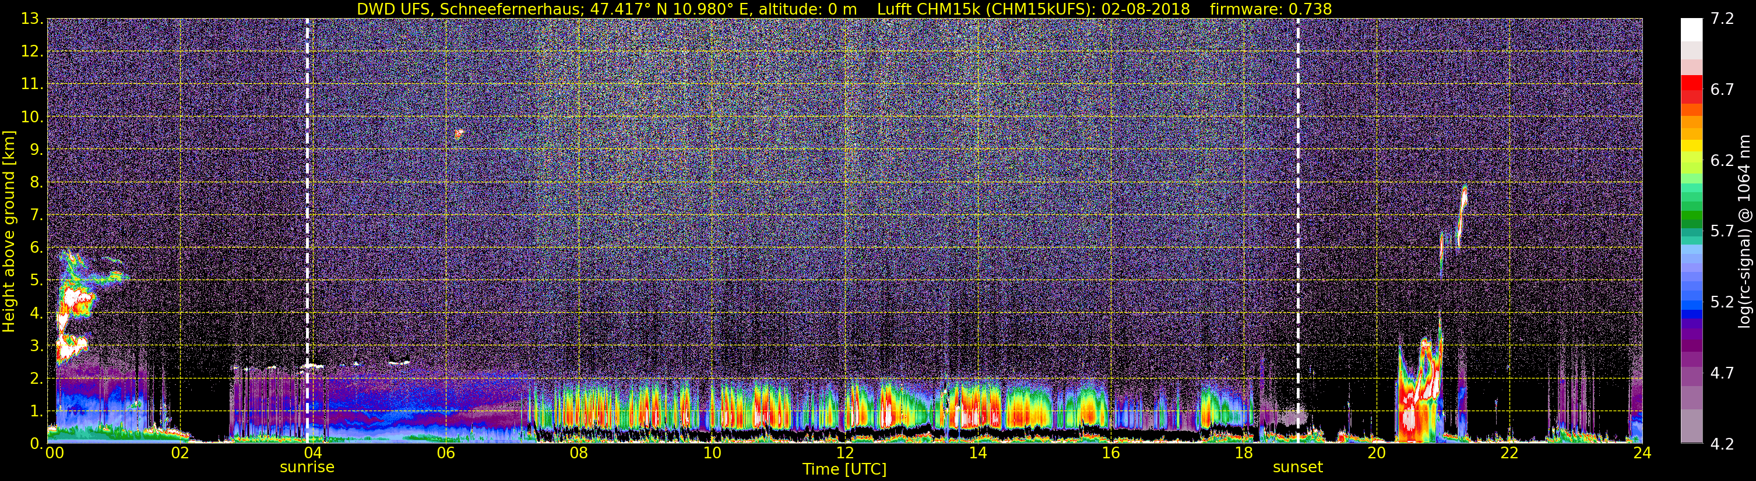Viewport: 1756px width, 481px height.
Task: Click the colorbar tick value 4.7
Action: (1722, 373)
